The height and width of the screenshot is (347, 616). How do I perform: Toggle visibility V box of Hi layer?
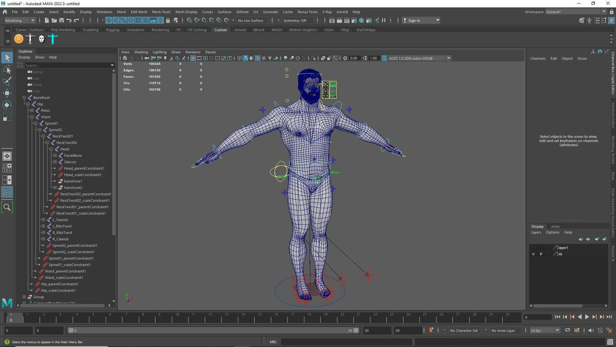click(x=533, y=254)
